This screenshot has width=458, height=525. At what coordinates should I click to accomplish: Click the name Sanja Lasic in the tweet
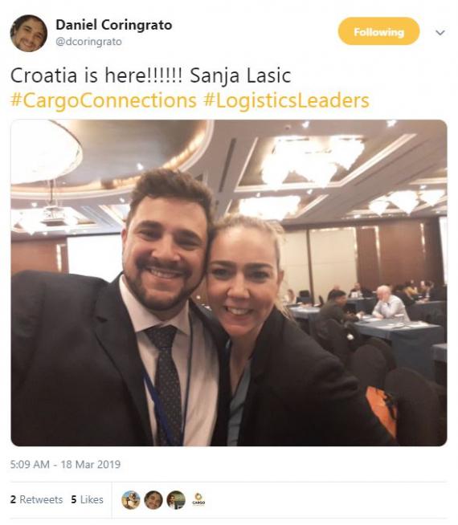[x=240, y=75]
